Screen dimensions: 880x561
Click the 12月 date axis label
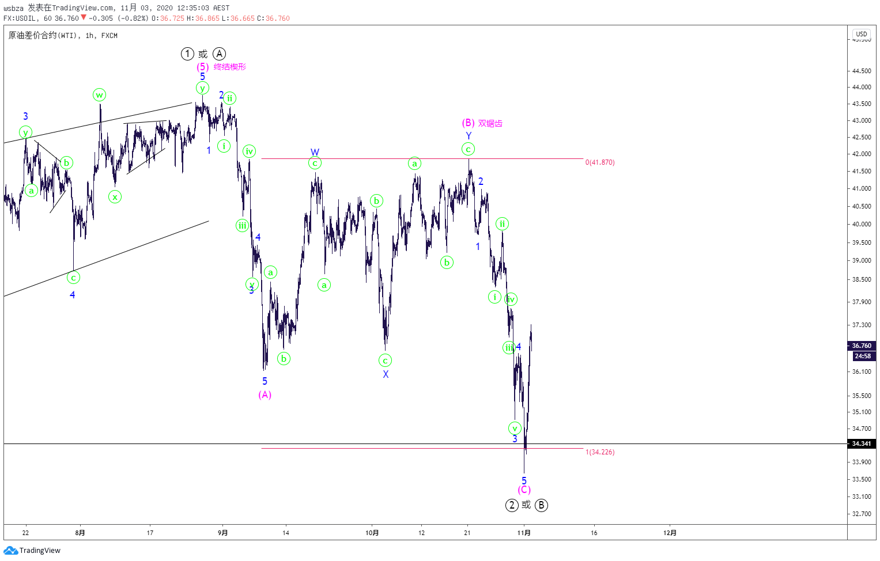[x=670, y=533]
